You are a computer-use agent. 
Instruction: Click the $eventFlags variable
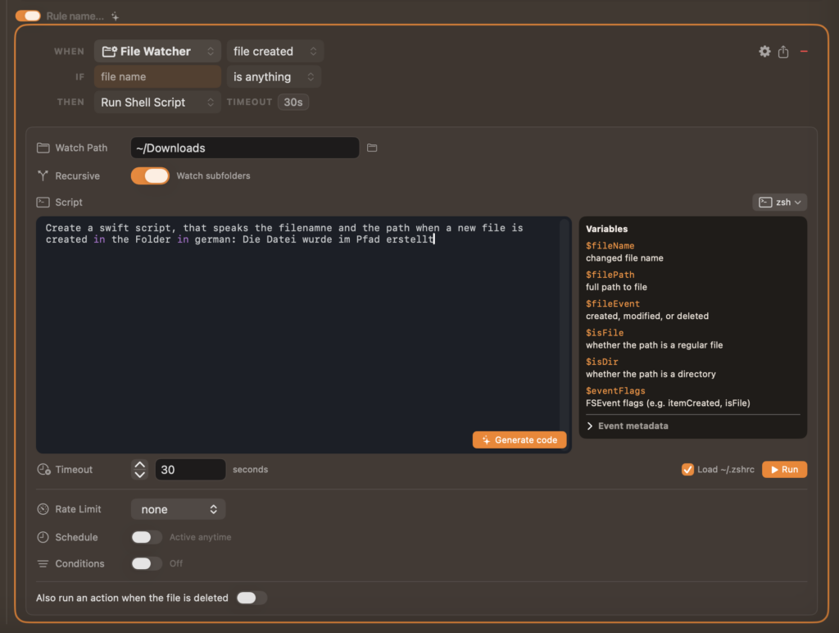[615, 390]
